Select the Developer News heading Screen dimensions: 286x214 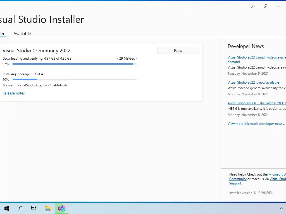[x=246, y=46]
